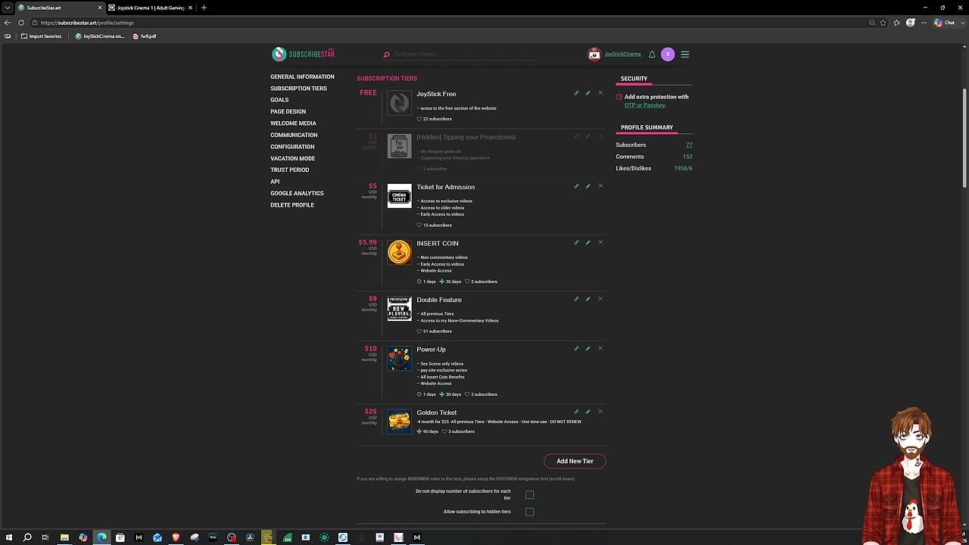
Task: Open JoyStickCinema profile link
Action: coord(622,54)
